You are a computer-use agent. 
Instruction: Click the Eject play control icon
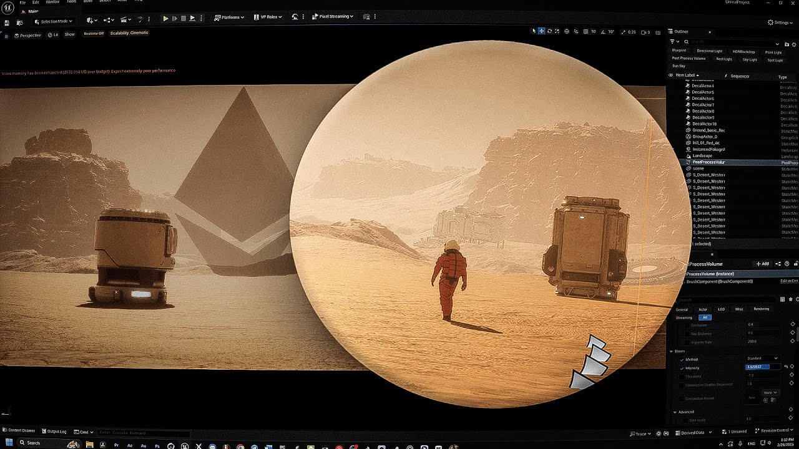192,19
